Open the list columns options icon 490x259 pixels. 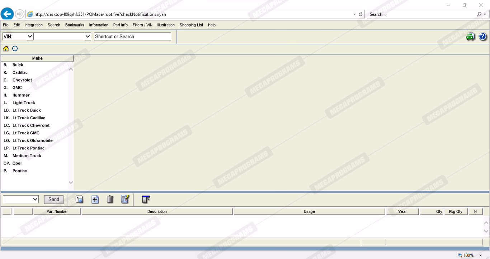[x=146, y=200]
